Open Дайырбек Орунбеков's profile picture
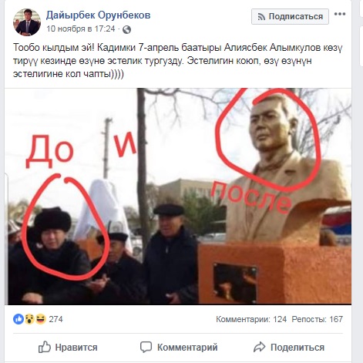 pyautogui.click(x=27, y=22)
